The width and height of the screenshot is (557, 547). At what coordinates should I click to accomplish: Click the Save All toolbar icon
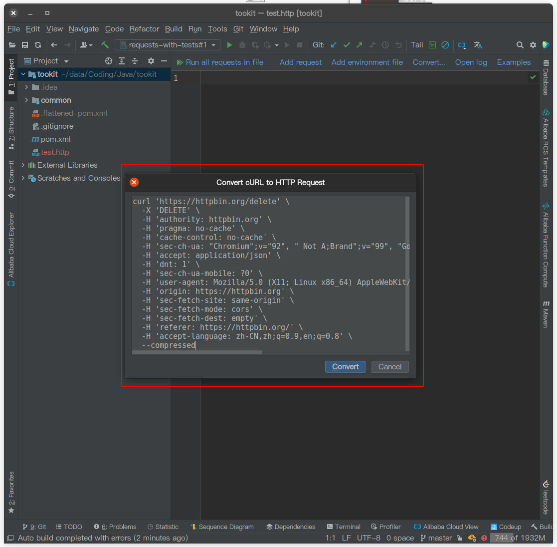coord(25,45)
